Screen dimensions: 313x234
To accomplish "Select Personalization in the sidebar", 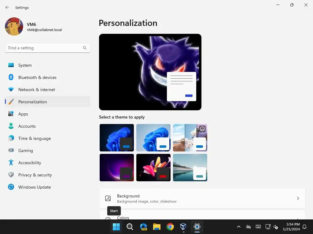I will pos(47,102).
